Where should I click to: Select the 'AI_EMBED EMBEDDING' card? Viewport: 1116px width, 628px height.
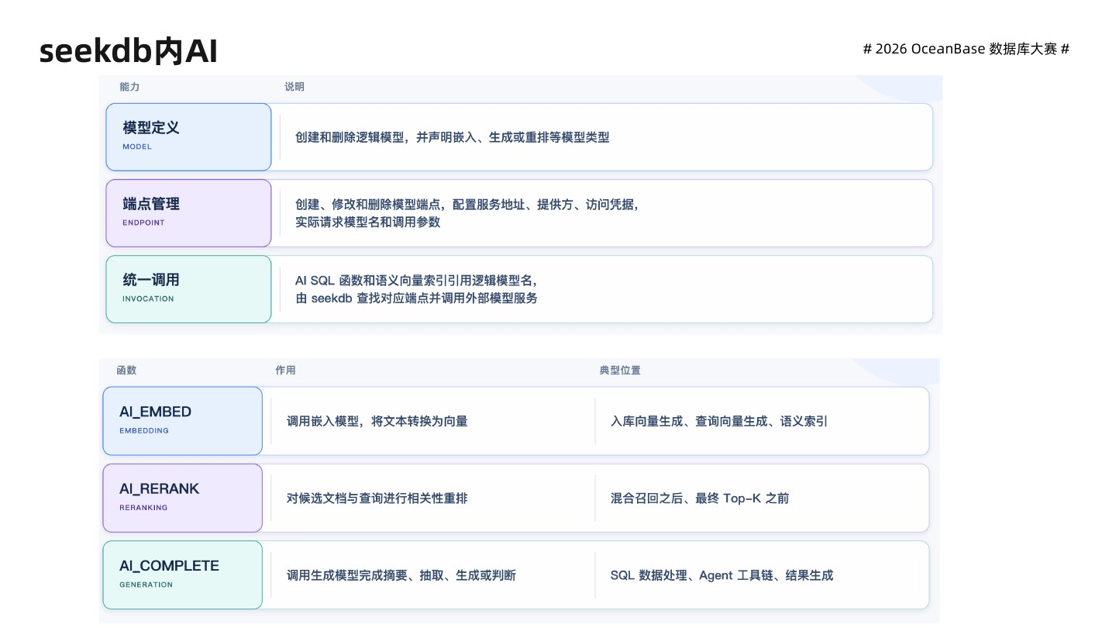183,421
